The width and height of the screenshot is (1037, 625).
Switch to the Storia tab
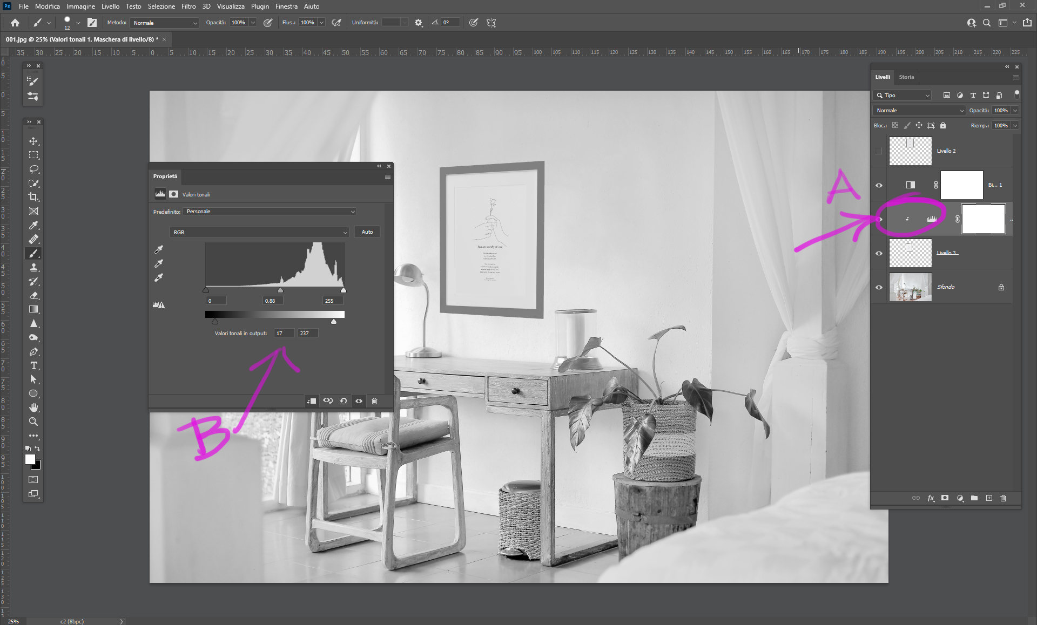[x=906, y=77]
